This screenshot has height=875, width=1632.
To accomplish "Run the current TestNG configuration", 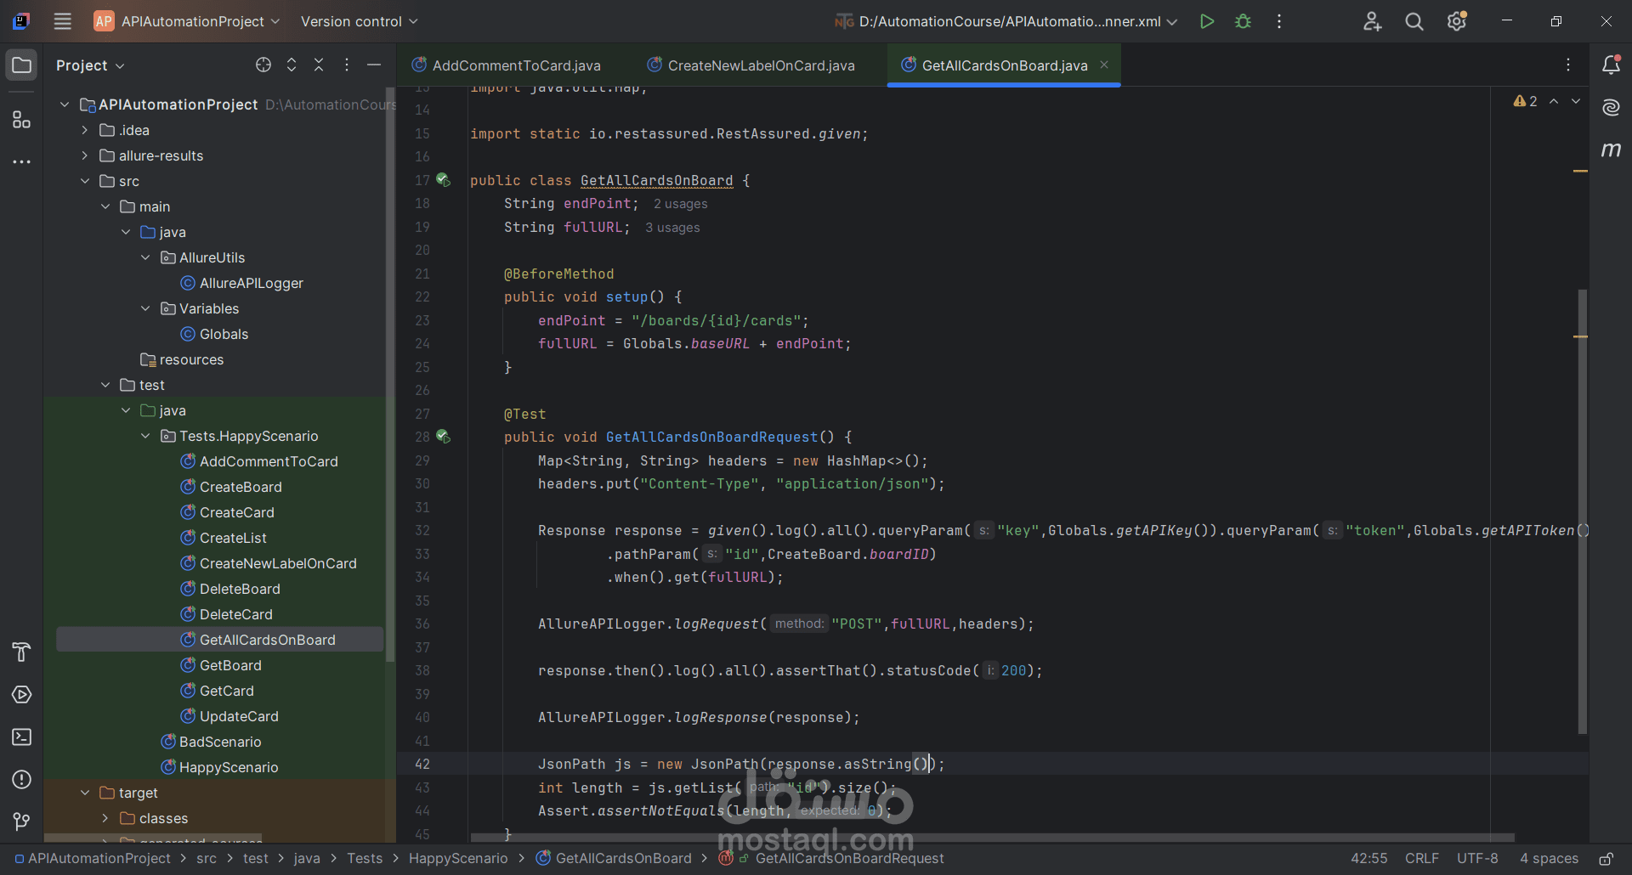I will (1206, 21).
